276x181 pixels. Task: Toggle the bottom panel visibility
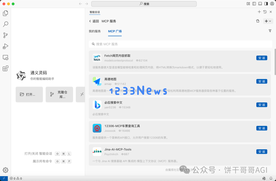click(x=260, y=4)
